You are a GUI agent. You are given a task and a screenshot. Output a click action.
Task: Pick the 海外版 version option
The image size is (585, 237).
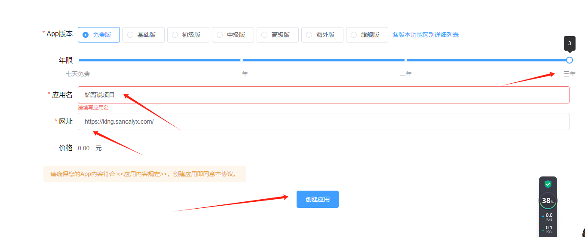point(322,35)
